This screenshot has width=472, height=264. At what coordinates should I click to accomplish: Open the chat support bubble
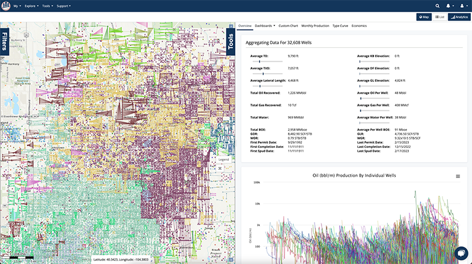coord(461,252)
